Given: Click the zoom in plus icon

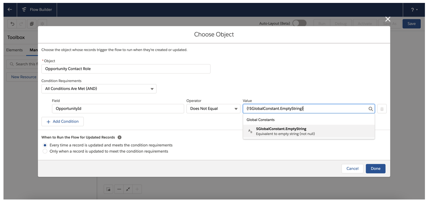Looking at the screenshot, I should tap(137, 190).
